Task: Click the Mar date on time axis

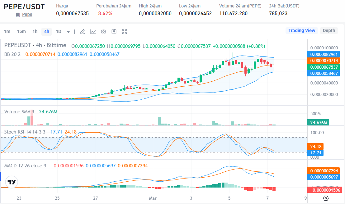Action: [x=153, y=198]
